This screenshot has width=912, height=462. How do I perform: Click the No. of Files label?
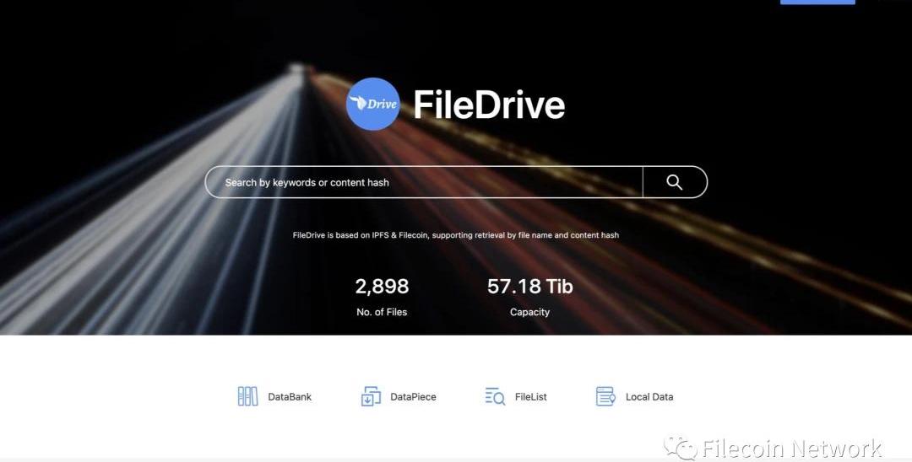coord(382,312)
